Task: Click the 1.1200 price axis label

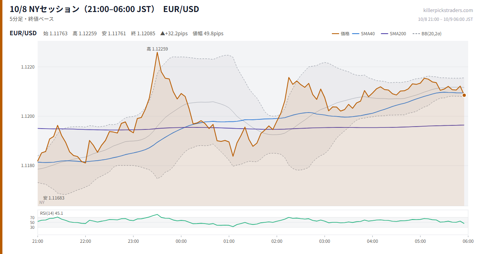Action: coord(28,116)
